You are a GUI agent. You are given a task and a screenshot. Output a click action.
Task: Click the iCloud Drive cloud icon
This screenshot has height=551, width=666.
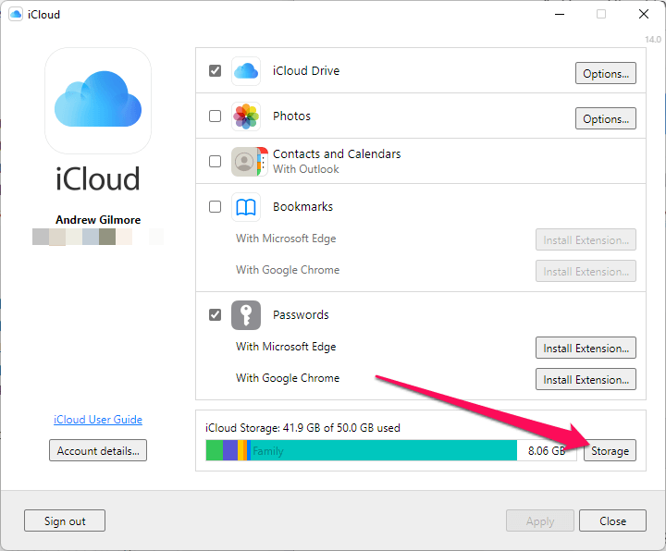[x=246, y=71]
